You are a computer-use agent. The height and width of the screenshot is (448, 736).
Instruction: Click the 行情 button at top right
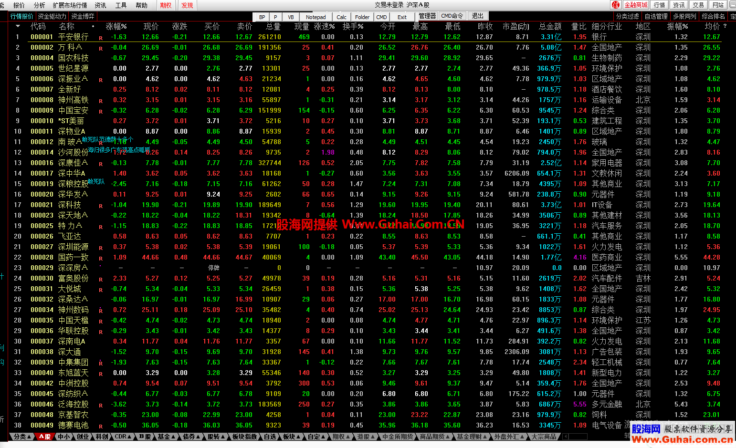(x=660, y=5)
